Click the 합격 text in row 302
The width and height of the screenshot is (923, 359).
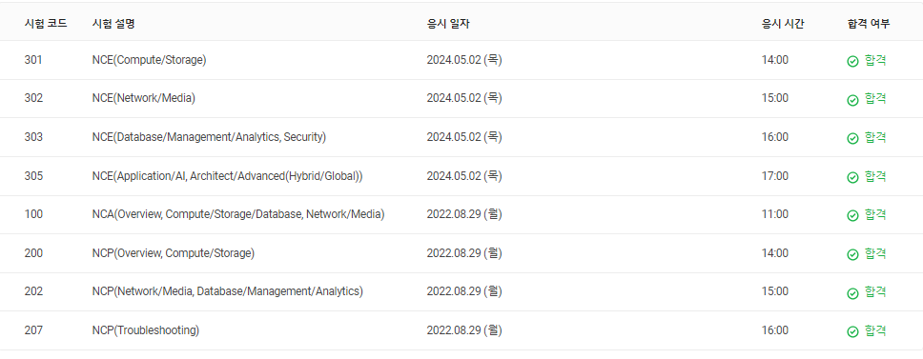coord(875,99)
